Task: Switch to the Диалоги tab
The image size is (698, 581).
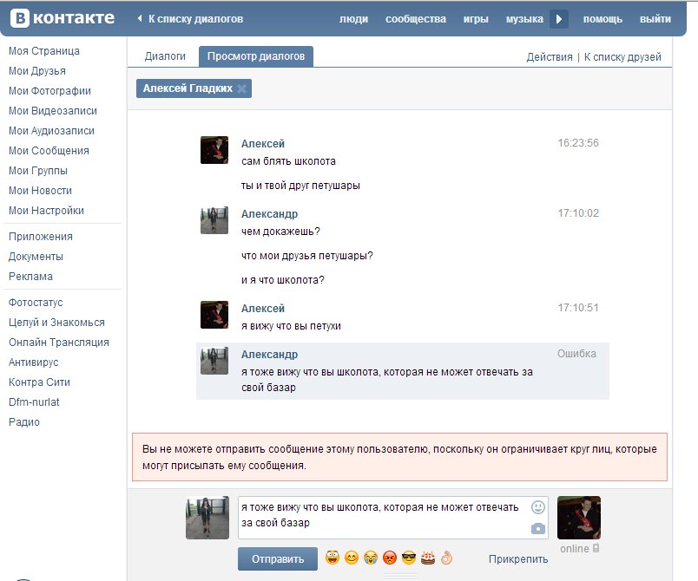Action: point(165,56)
